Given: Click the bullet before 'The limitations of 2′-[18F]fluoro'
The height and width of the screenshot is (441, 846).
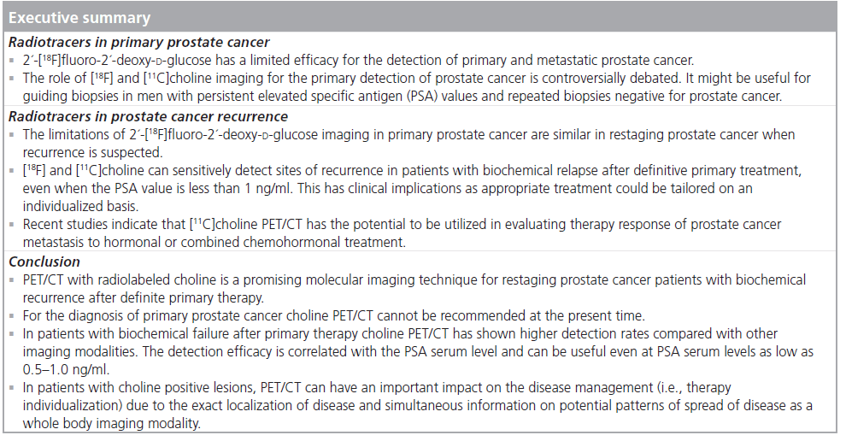Looking at the screenshot, I should coord(13,134).
